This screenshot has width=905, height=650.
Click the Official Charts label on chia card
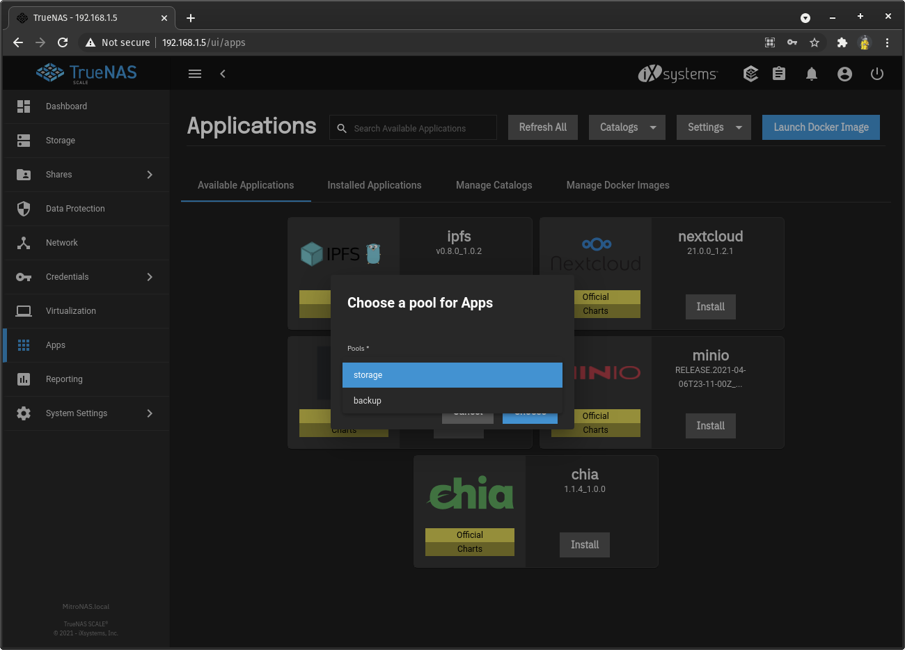(470, 542)
